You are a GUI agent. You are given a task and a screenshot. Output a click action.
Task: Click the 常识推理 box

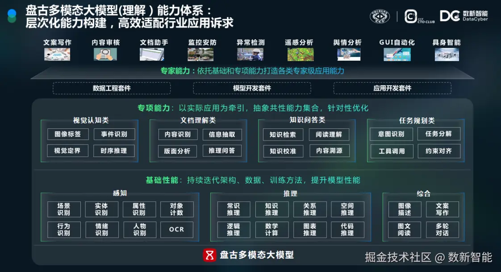coord(234,209)
